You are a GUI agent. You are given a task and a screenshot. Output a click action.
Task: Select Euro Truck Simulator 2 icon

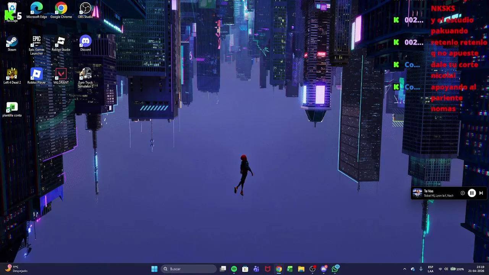click(x=86, y=78)
